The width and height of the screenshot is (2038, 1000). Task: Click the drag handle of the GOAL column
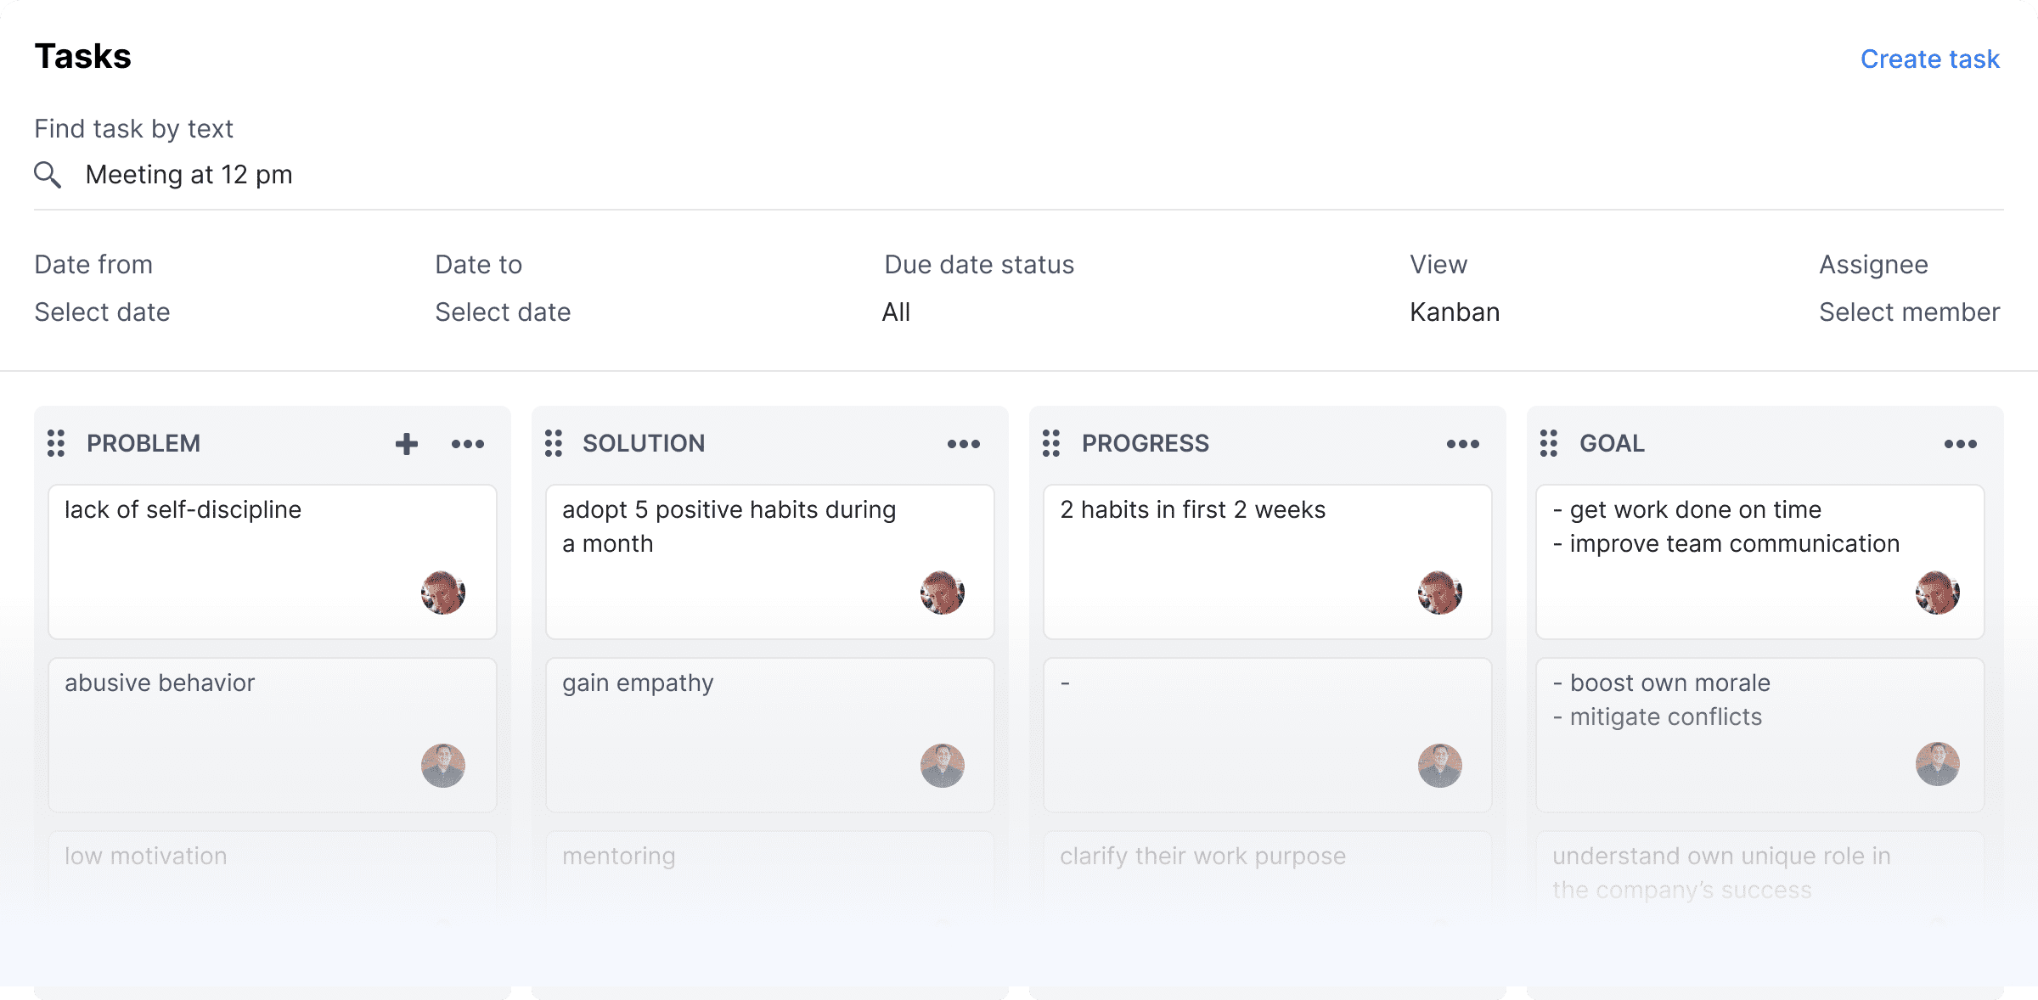click(x=1549, y=443)
